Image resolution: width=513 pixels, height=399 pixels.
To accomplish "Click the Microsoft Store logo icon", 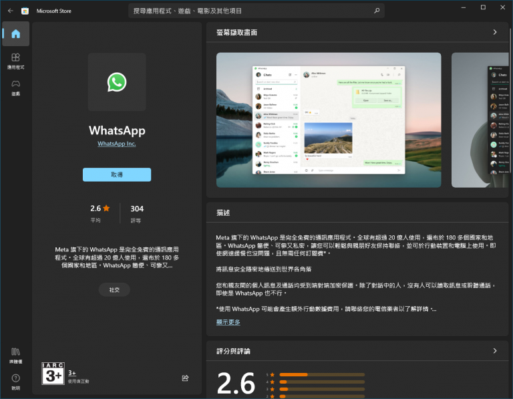I will click(25, 11).
